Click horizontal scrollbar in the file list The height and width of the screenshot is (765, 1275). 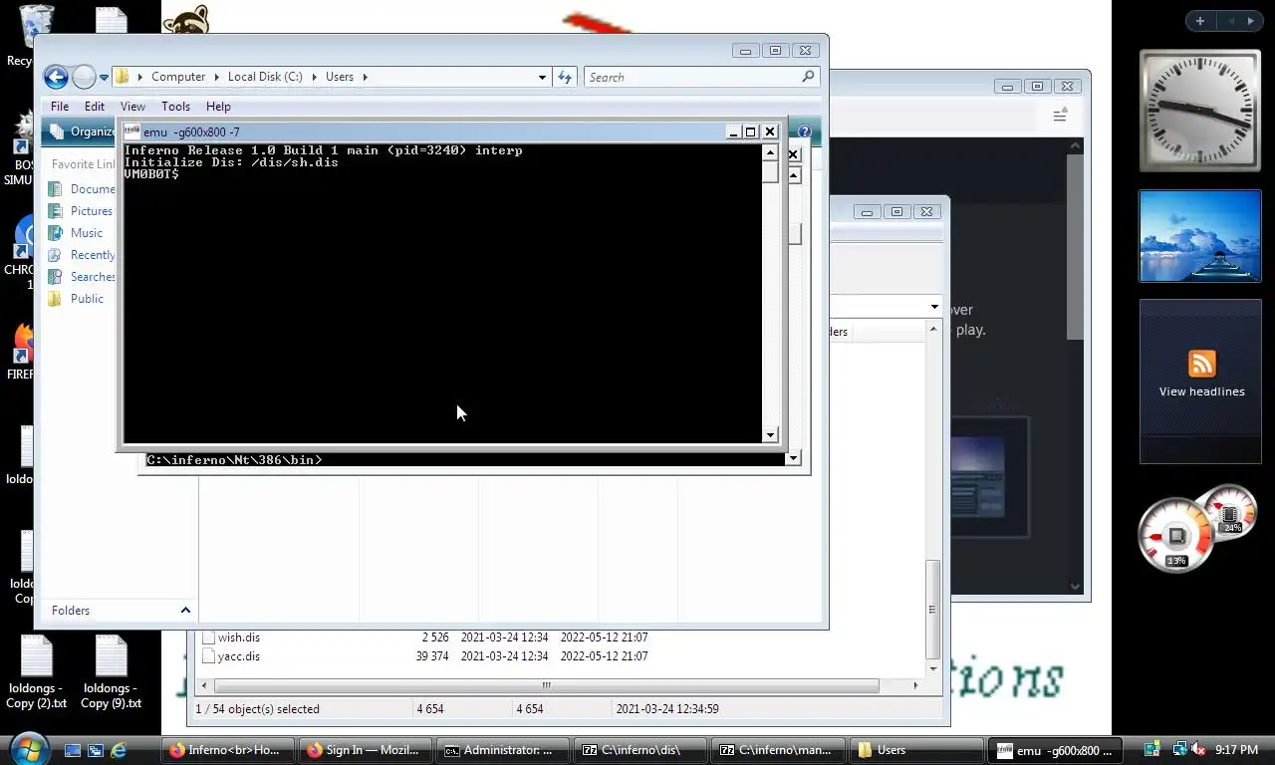[x=546, y=685]
